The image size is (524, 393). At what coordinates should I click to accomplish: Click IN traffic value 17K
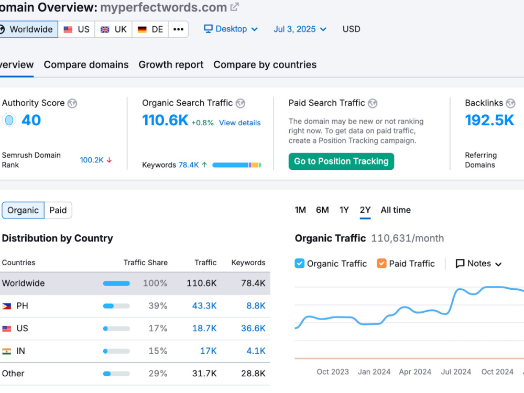tap(208, 351)
